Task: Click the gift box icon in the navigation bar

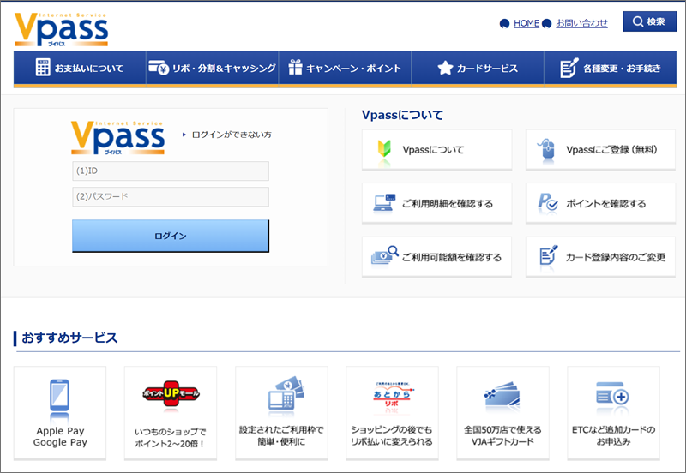Action: point(295,67)
